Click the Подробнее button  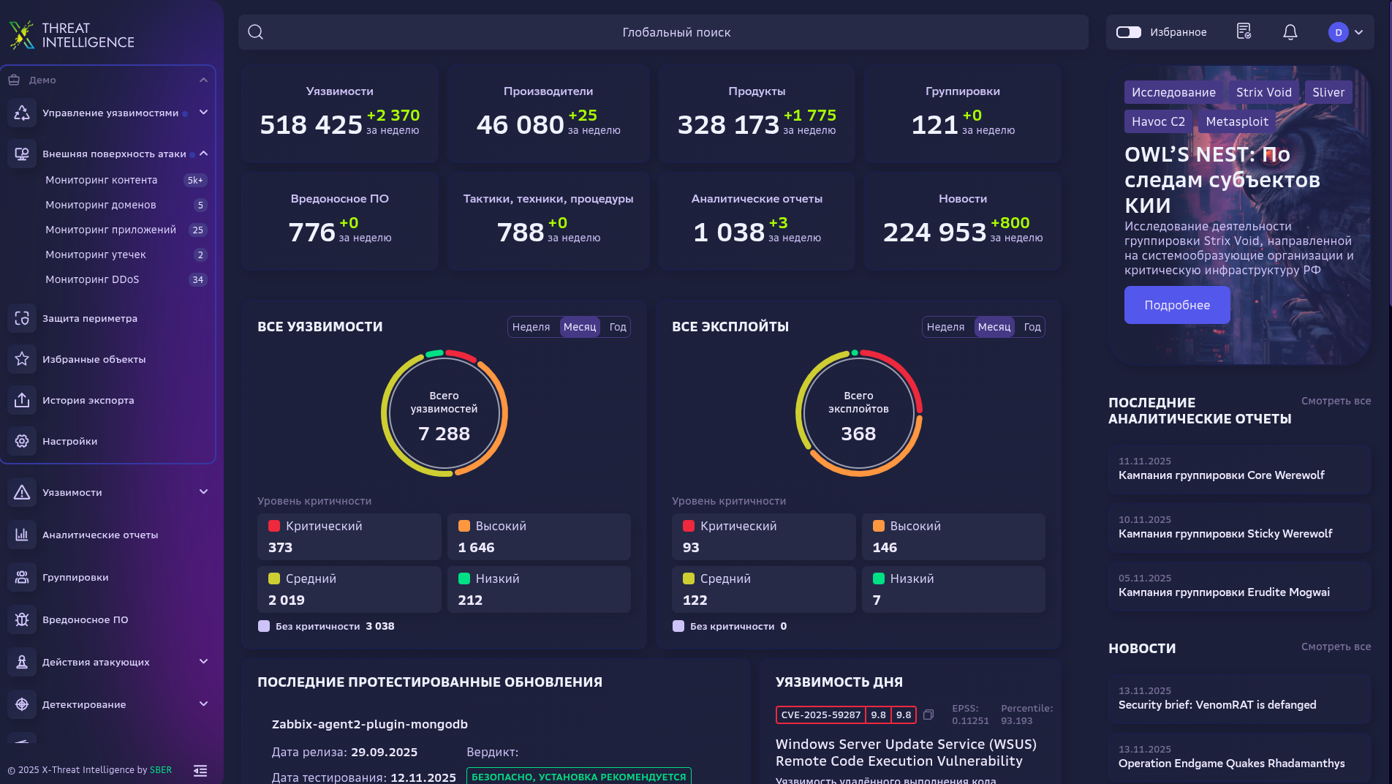(x=1176, y=305)
